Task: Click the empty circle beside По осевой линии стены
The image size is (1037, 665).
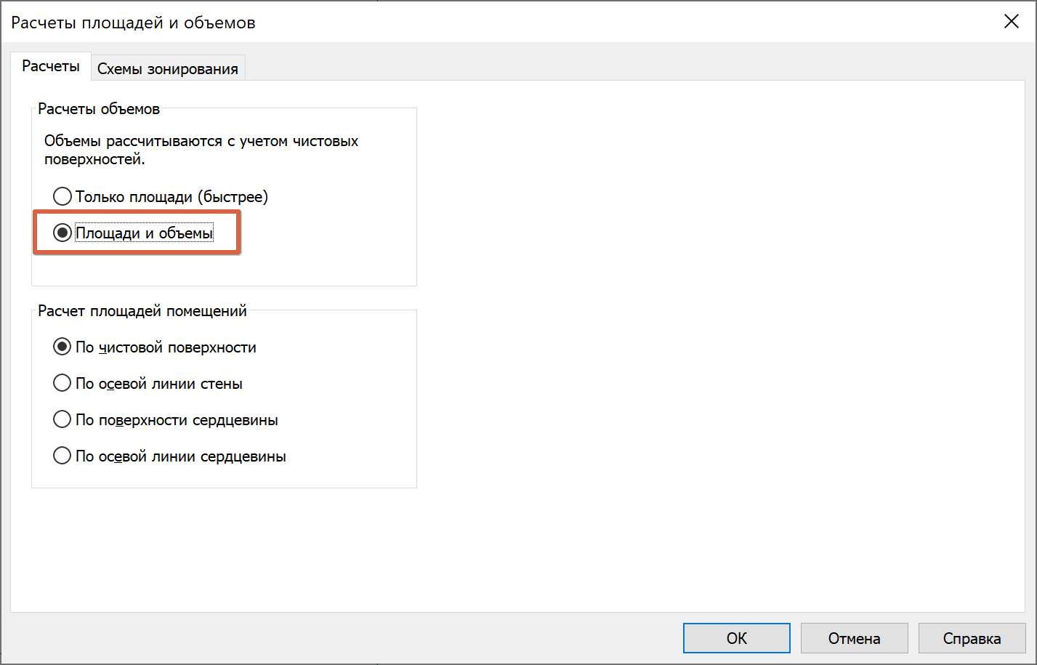Action: [62, 384]
